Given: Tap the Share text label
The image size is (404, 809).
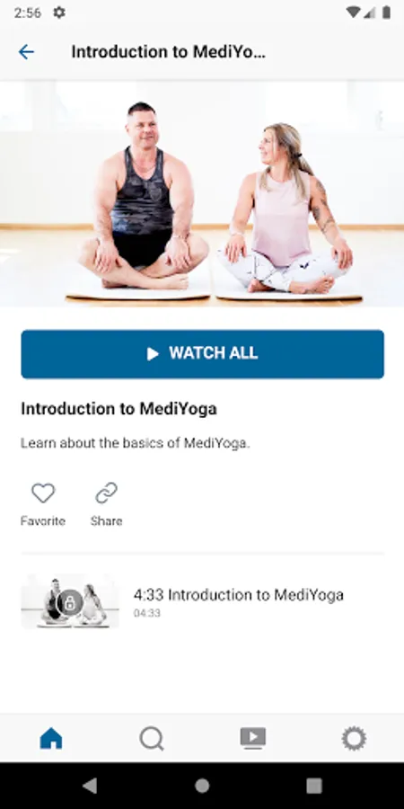Looking at the screenshot, I should 106,521.
